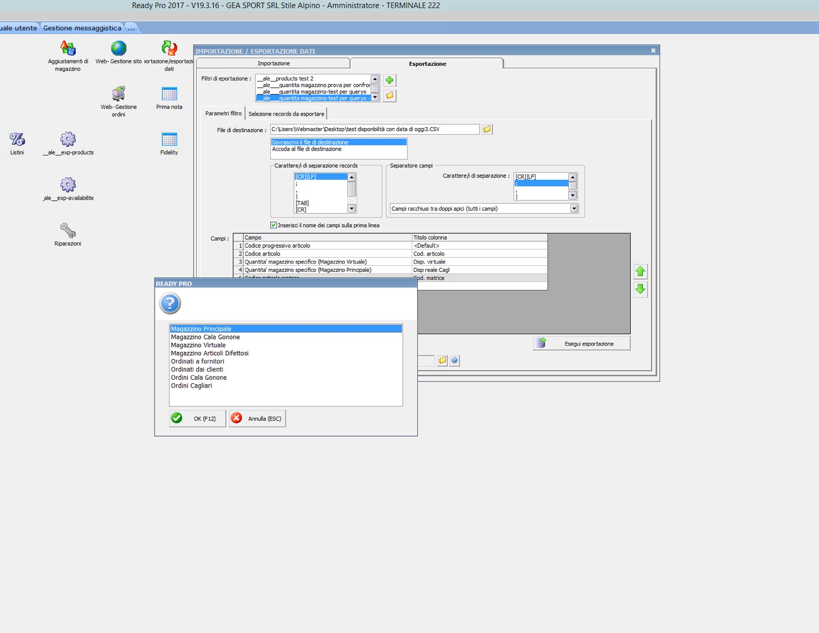Open Web - Gestione sito globe icon
Viewport: 819px width, 633px height.
[119, 48]
